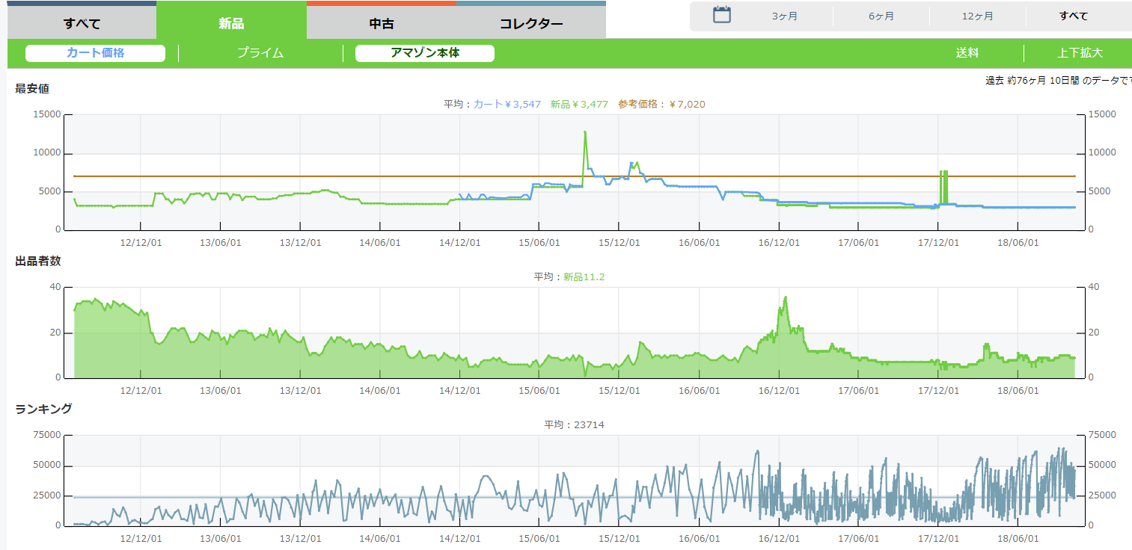Viewport: 1132px width, 550px height.
Task: Set the date range to 6ヶ月
Action: pos(881,16)
